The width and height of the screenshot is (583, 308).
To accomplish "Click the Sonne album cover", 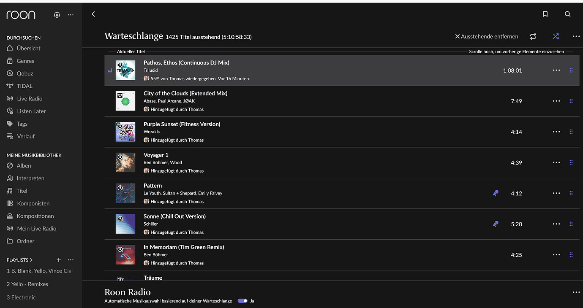I will click(x=125, y=224).
